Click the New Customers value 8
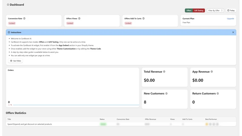The image size is (242, 136). tap(145, 102)
